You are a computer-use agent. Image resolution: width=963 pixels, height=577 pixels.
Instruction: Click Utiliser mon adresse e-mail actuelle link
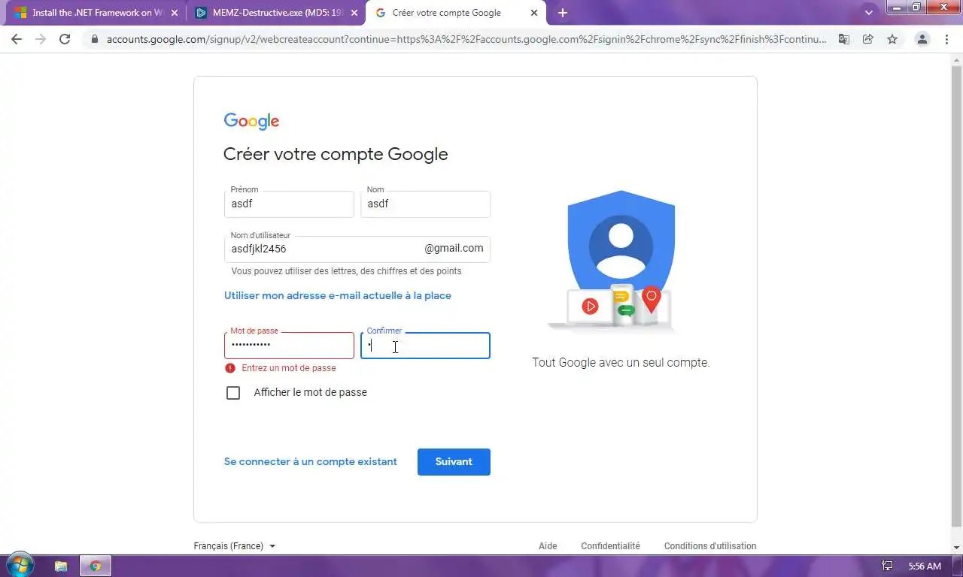pos(338,296)
